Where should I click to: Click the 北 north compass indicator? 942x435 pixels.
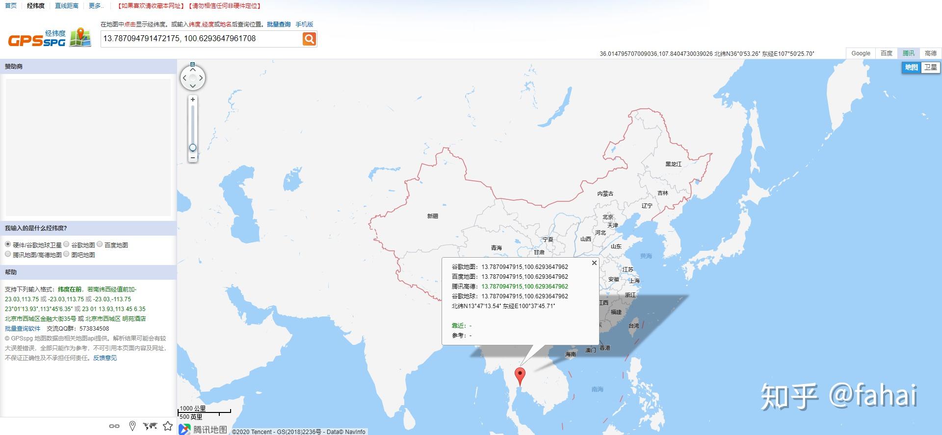point(193,64)
